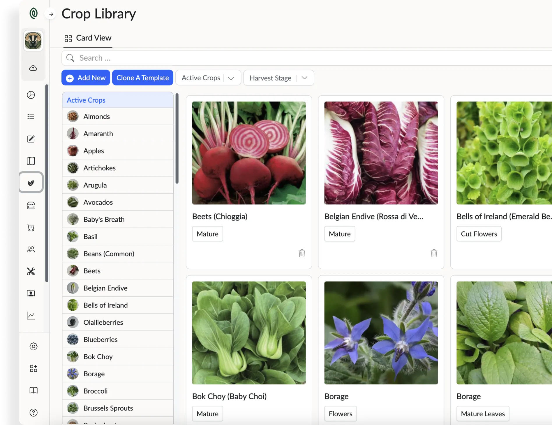Click into the Search field
552x425 pixels.
coord(291,58)
